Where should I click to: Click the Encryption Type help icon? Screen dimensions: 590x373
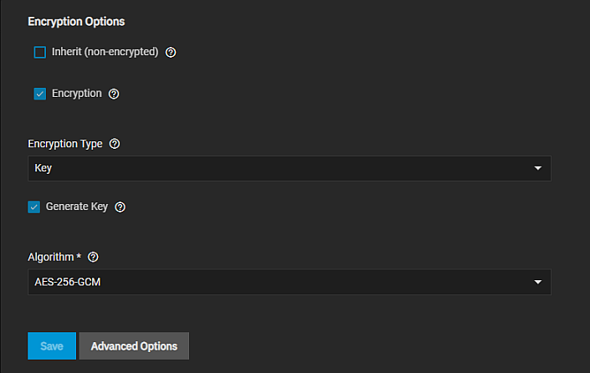click(115, 144)
